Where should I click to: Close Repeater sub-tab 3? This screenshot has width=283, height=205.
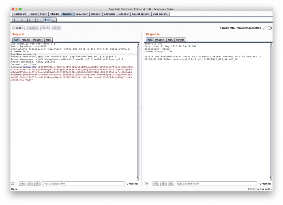point(33,20)
